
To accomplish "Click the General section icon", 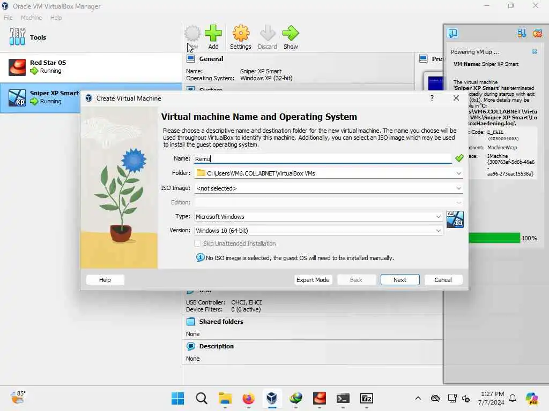I will [190, 59].
